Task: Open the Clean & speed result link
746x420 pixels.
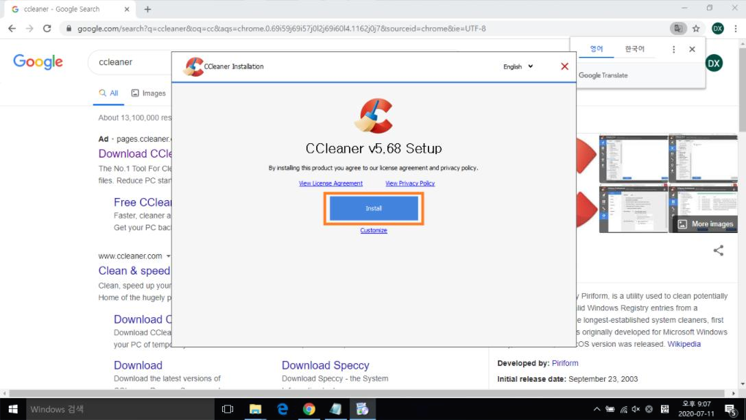Action: point(134,271)
